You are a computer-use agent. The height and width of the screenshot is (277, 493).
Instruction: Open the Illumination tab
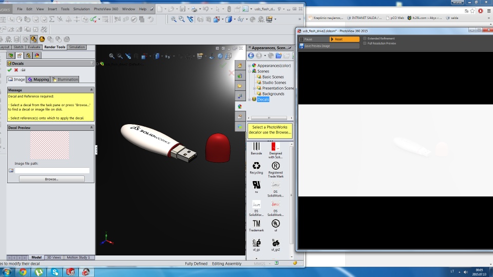click(x=65, y=80)
